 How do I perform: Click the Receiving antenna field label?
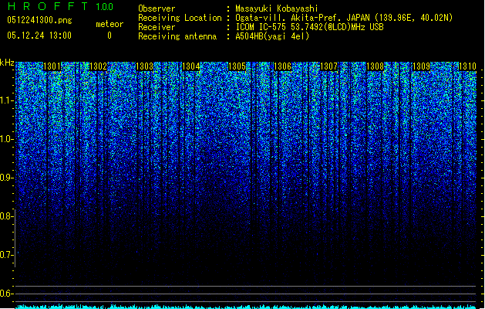[x=177, y=36]
